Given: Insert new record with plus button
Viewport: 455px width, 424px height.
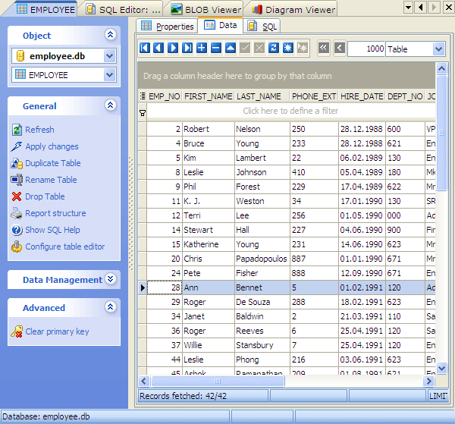Looking at the screenshot, I should 202,48.
